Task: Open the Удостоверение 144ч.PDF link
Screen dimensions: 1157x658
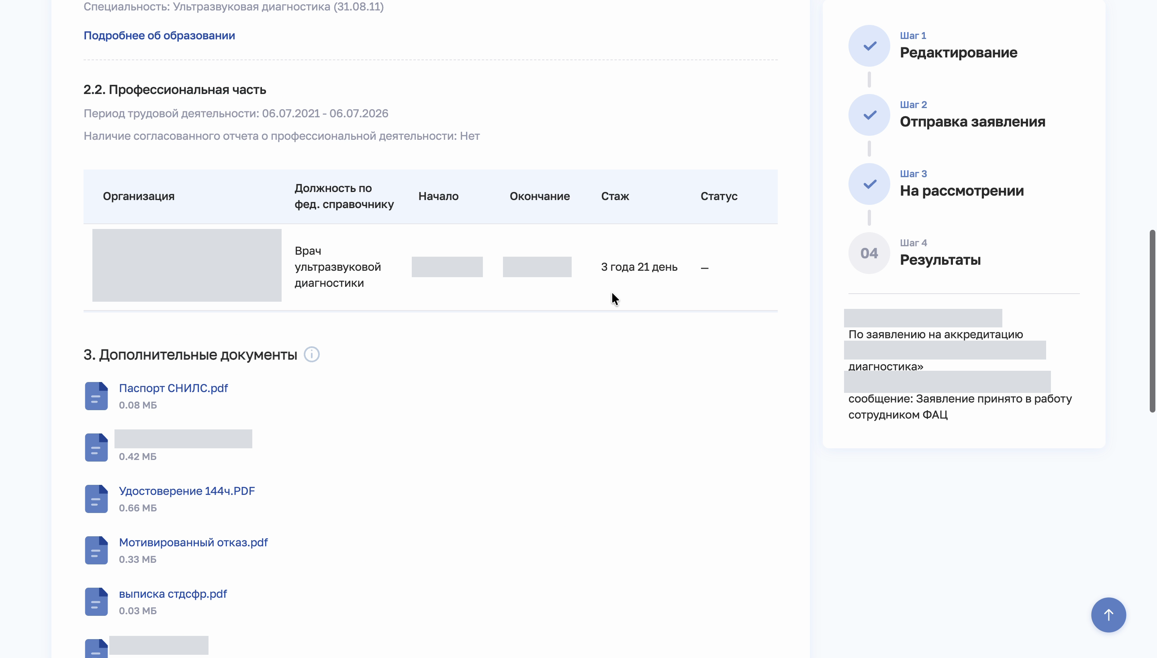Action: [187, 491]
